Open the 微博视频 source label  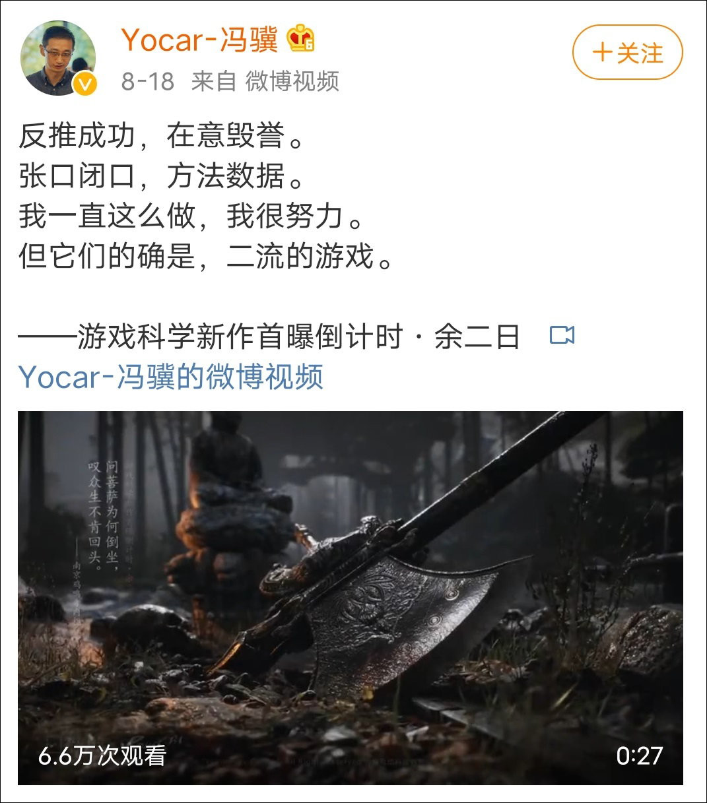[x=292, y=82]
